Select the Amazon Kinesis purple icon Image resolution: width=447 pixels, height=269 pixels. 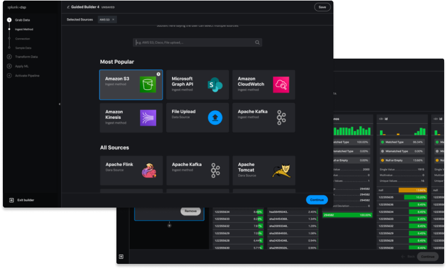[148, 118]
